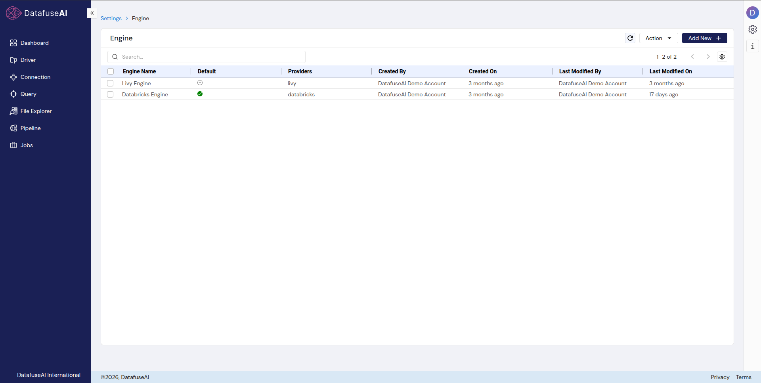Click the search magnifier icon

tap(115, 57)
